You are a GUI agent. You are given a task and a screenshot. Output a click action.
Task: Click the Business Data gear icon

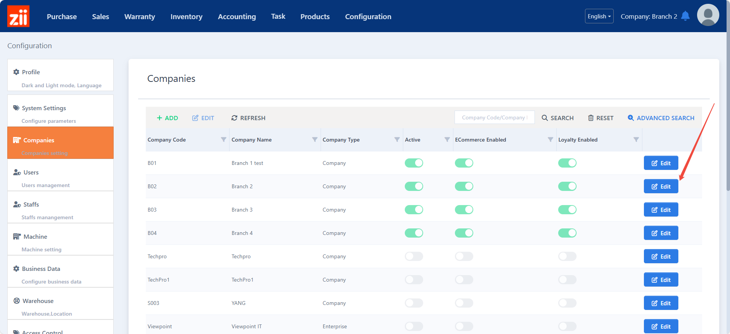[16, 269]
